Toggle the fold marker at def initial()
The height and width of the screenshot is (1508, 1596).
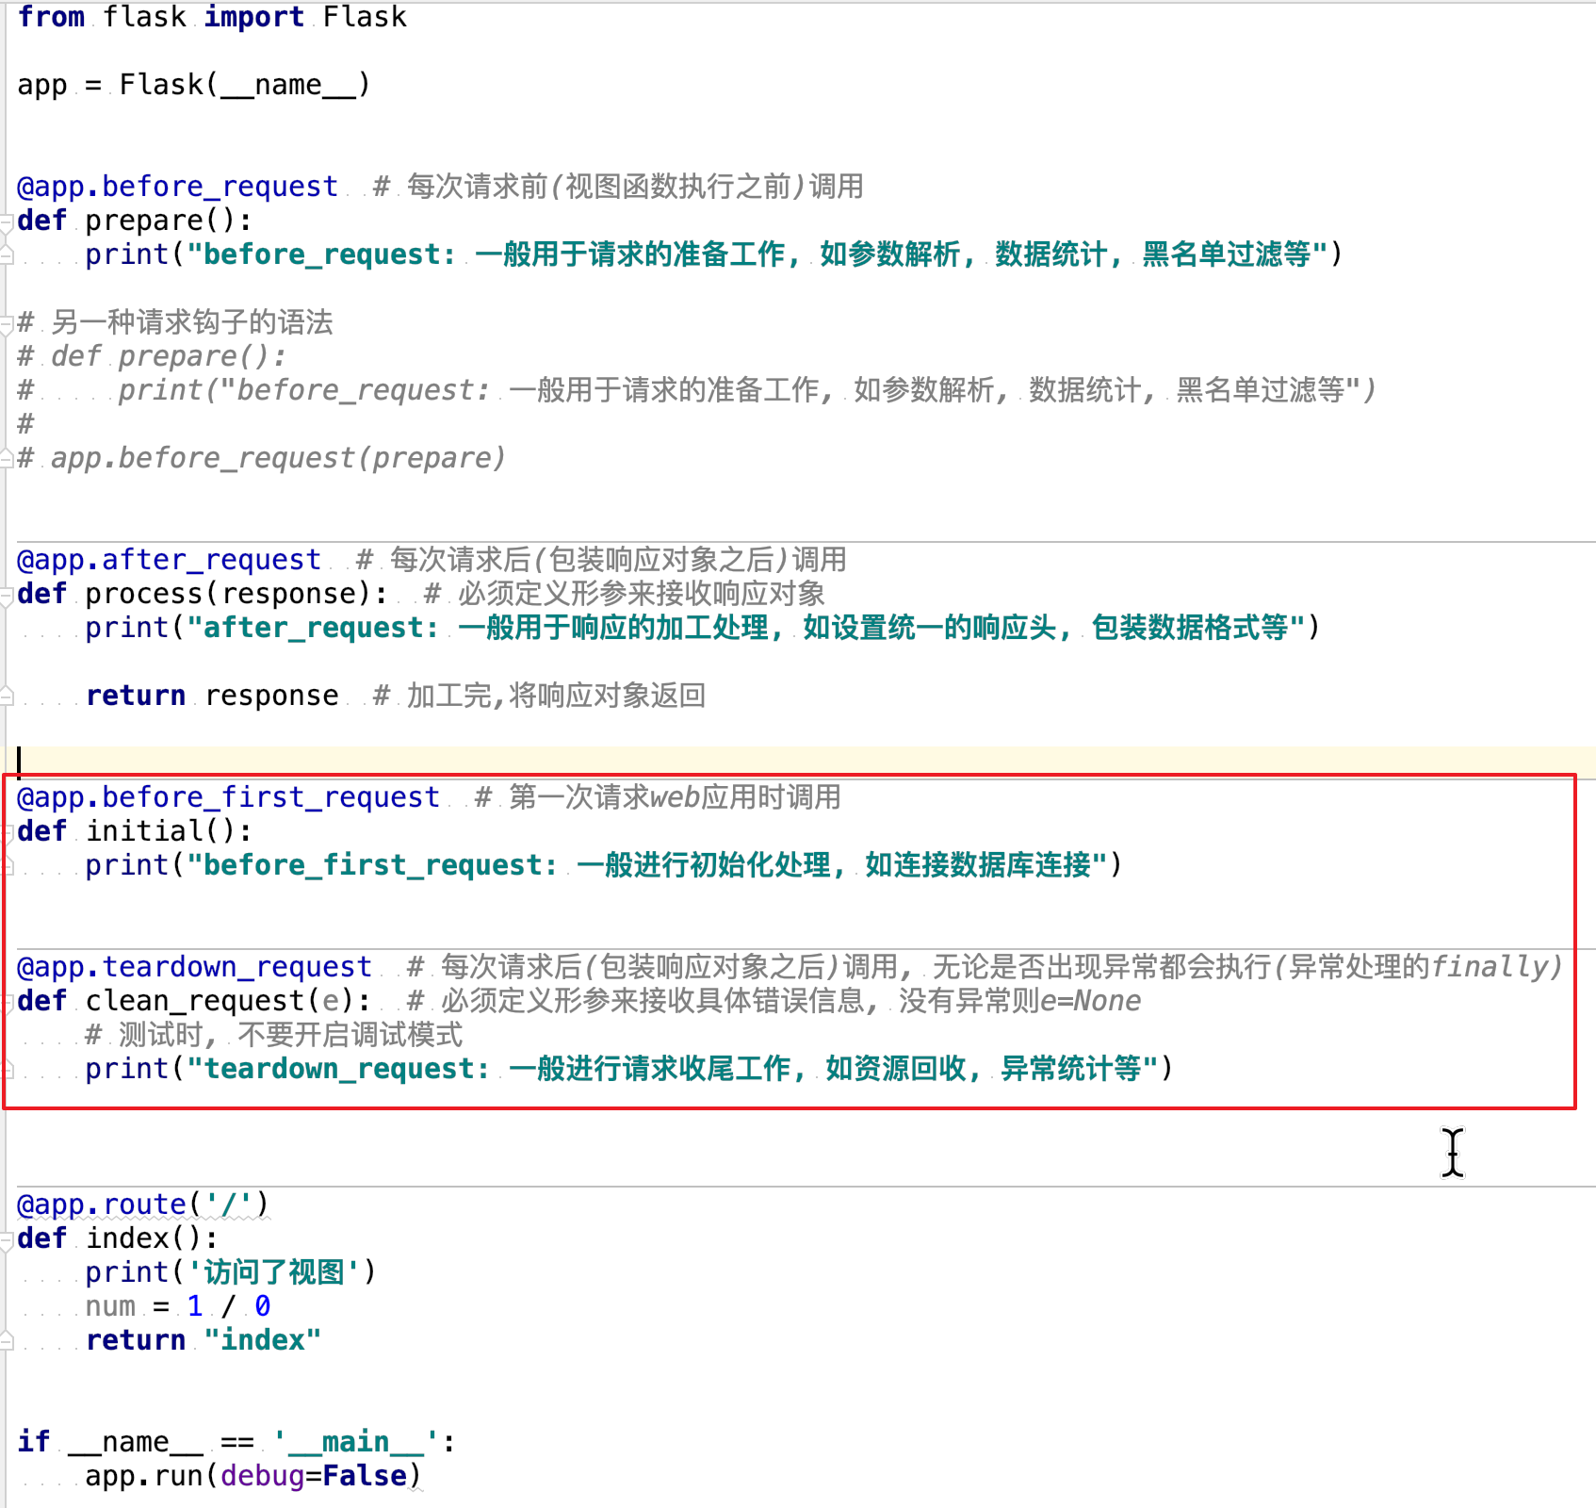tap(6, 833)
